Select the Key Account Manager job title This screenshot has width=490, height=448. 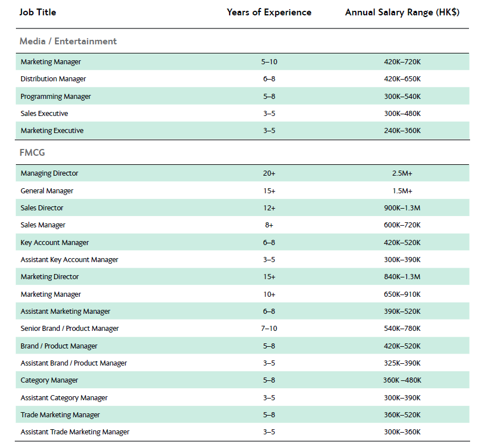click(x=55, y=243)
